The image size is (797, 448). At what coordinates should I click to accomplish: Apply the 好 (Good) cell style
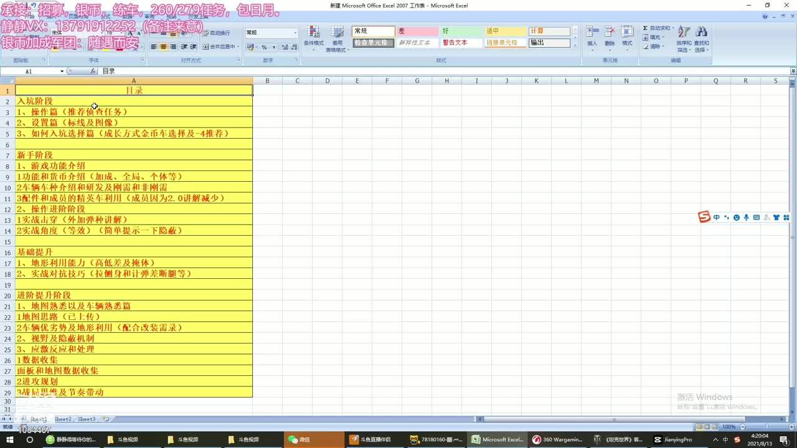click(461, 31)
